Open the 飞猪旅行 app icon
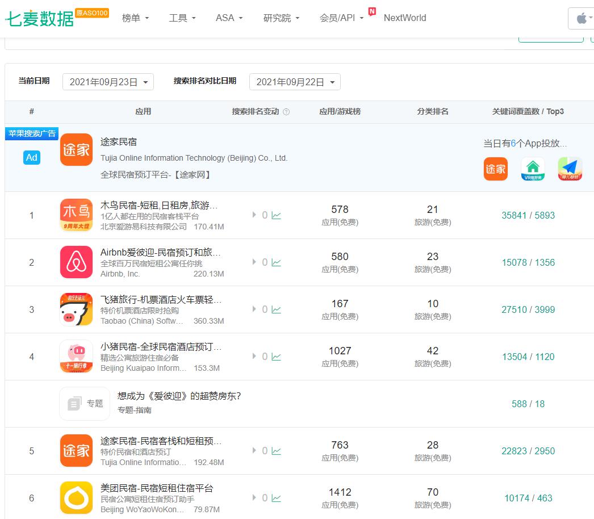This screenshot has width=594, height=519. [76, 309]
